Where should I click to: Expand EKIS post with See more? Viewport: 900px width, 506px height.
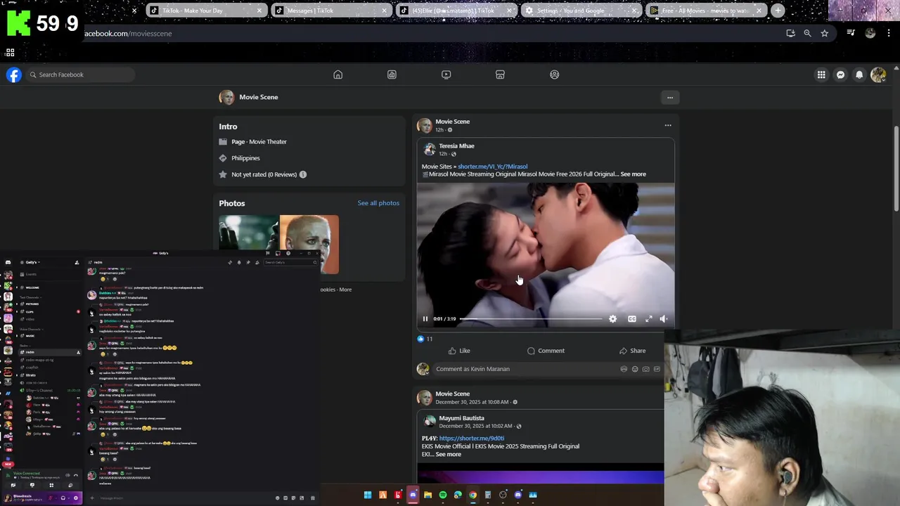[448, 454]
